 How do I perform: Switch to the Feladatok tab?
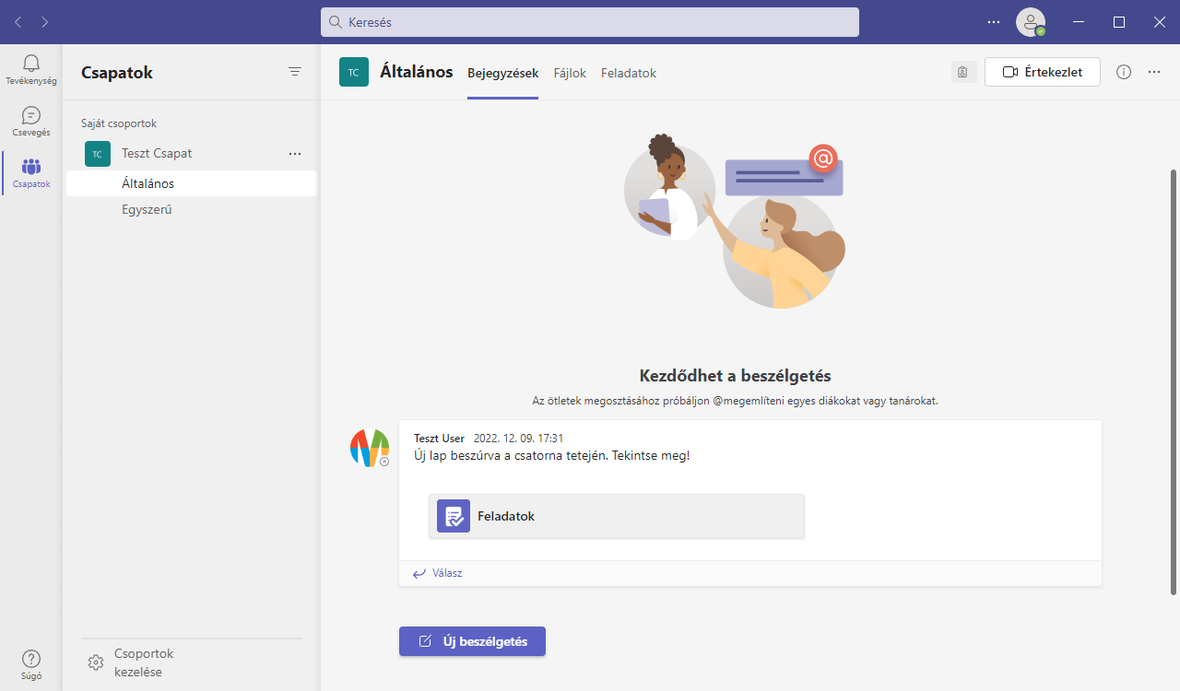click(x=629, y=73)
